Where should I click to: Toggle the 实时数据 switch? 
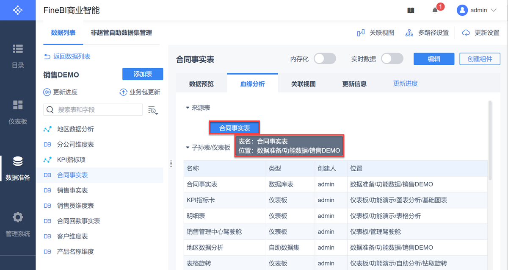[x=392, y=59]
